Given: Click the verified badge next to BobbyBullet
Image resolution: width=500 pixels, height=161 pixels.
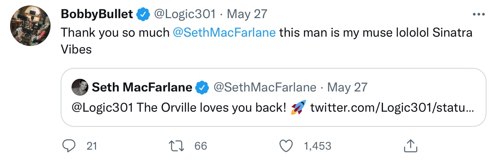Looking at the screenshot, I should tap(144, 14).
